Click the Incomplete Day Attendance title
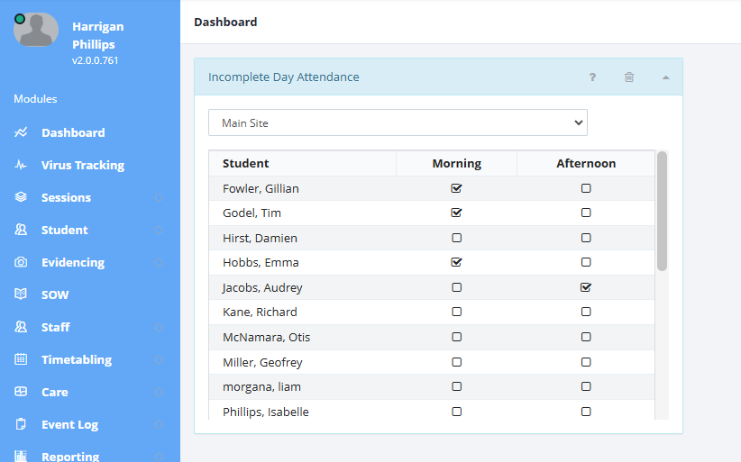The height and width of the screenshot is (462, 741). (284, 77)
